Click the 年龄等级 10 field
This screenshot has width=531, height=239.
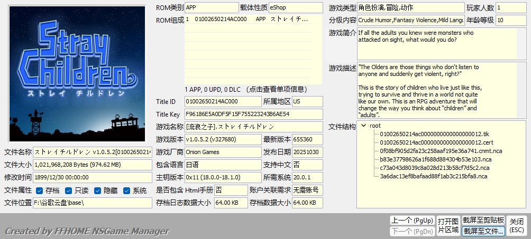511,20
